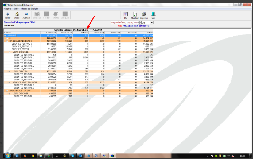Image resolution: width=253 pixels, height=159 pixels.
Task: Open Word from the taskbar
Action: point(96,156)
